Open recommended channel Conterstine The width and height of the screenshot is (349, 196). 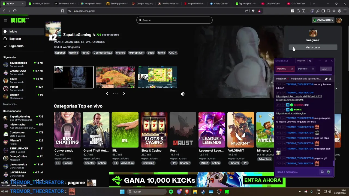23,134
